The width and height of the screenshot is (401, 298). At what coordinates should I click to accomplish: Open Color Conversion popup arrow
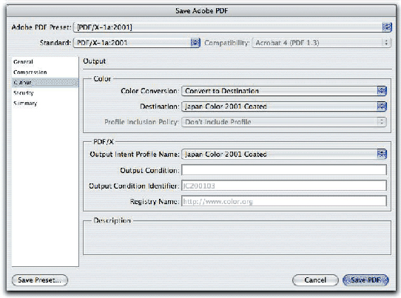pyautogui.click(x=382, y=91)
